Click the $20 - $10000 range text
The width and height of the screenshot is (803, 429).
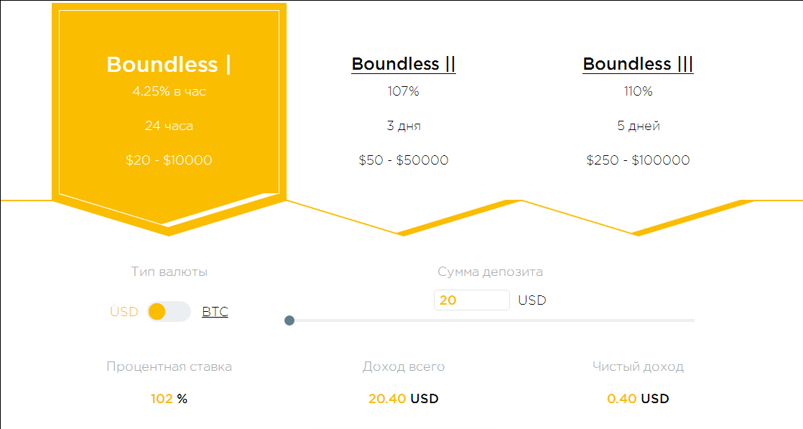click(169, 160)
